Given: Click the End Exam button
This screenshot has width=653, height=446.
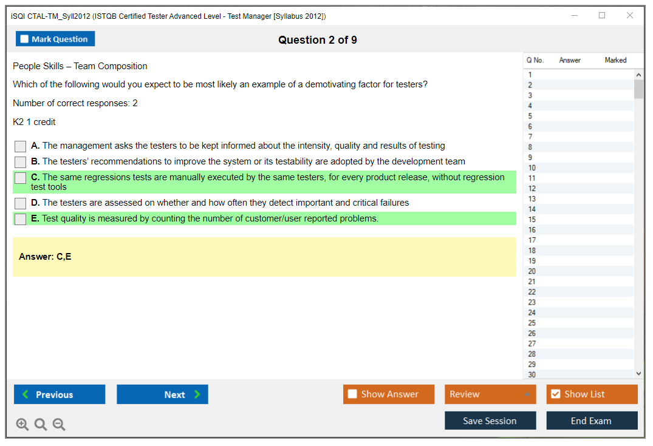Looking at the screenshot, I should pos(592,421).
